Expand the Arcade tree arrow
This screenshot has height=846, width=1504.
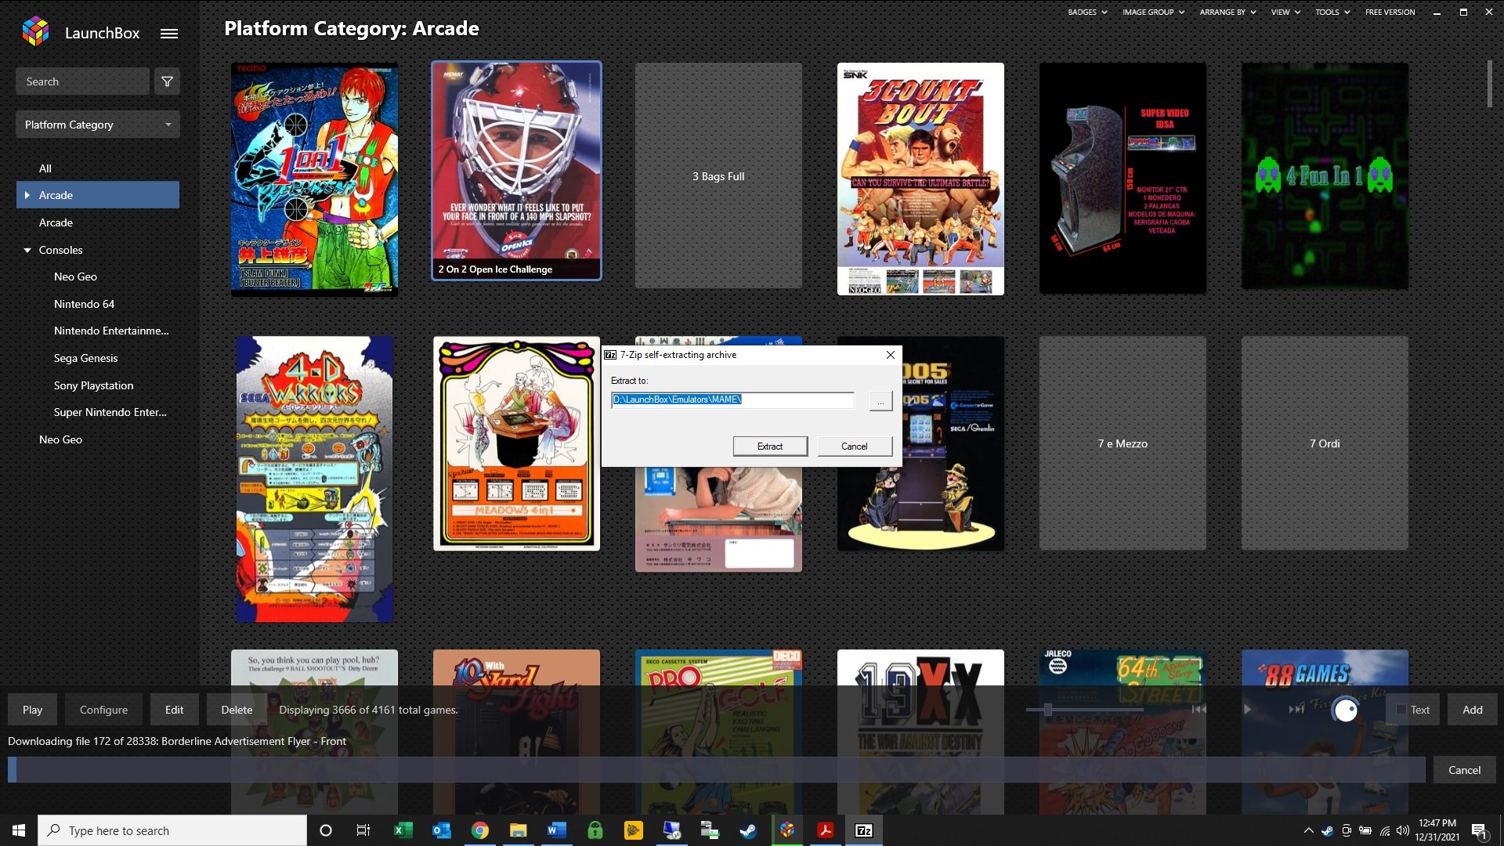(27, 195)
